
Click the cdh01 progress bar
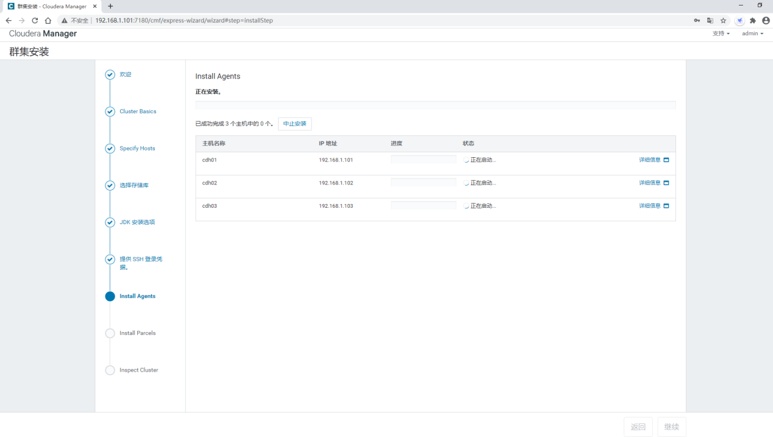tap(424, 160)
